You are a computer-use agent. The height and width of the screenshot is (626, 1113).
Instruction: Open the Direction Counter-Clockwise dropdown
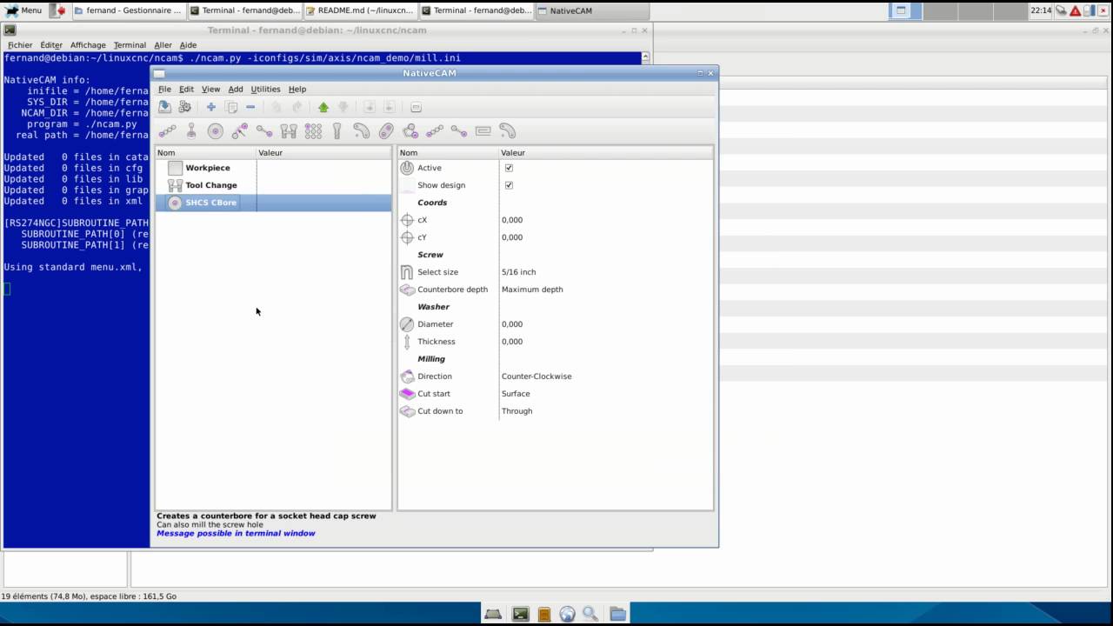(x=606, y=376)
